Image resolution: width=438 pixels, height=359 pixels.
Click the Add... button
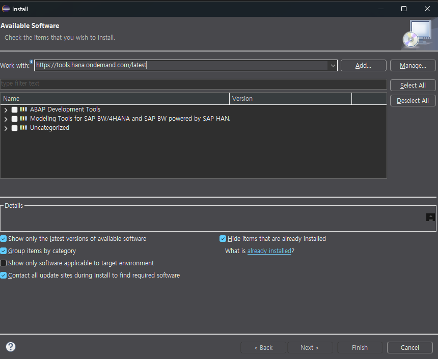point(364,66)
